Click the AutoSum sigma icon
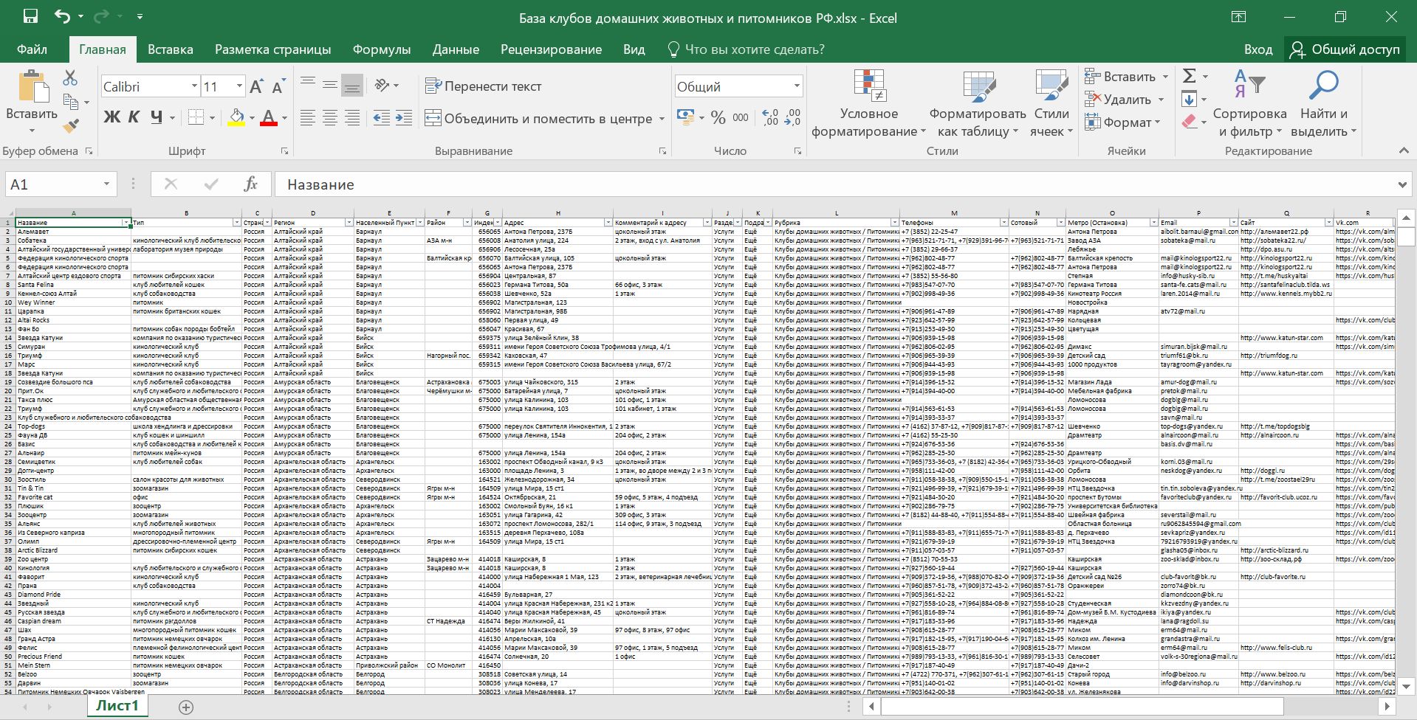This screenshot has width=1417, height=720. tap(1189, 76)
